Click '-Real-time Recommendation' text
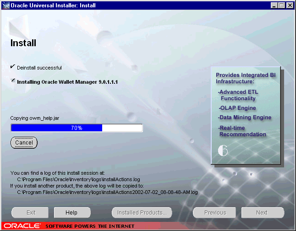296x231 pixels. tap(242, 131)
